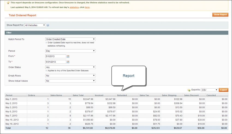This screenshot has width=232, height=134.
Task: Click the orange Export button
Action: point(224,90)
